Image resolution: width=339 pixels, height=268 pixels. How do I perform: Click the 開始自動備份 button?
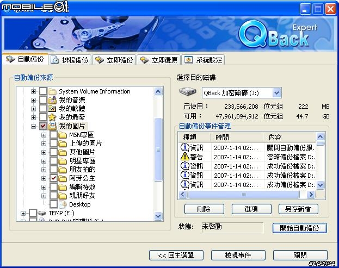coord(300,228)
